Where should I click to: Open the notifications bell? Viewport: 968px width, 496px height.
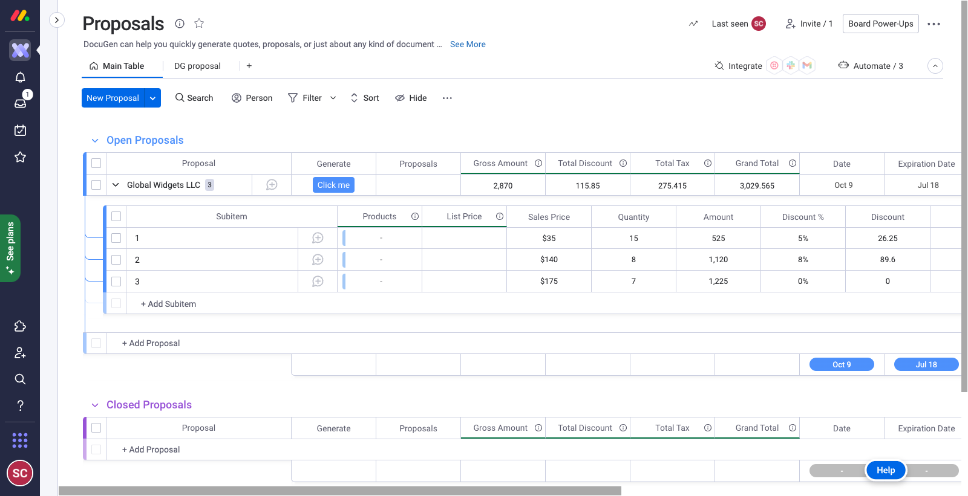click(x=20, y=77)
